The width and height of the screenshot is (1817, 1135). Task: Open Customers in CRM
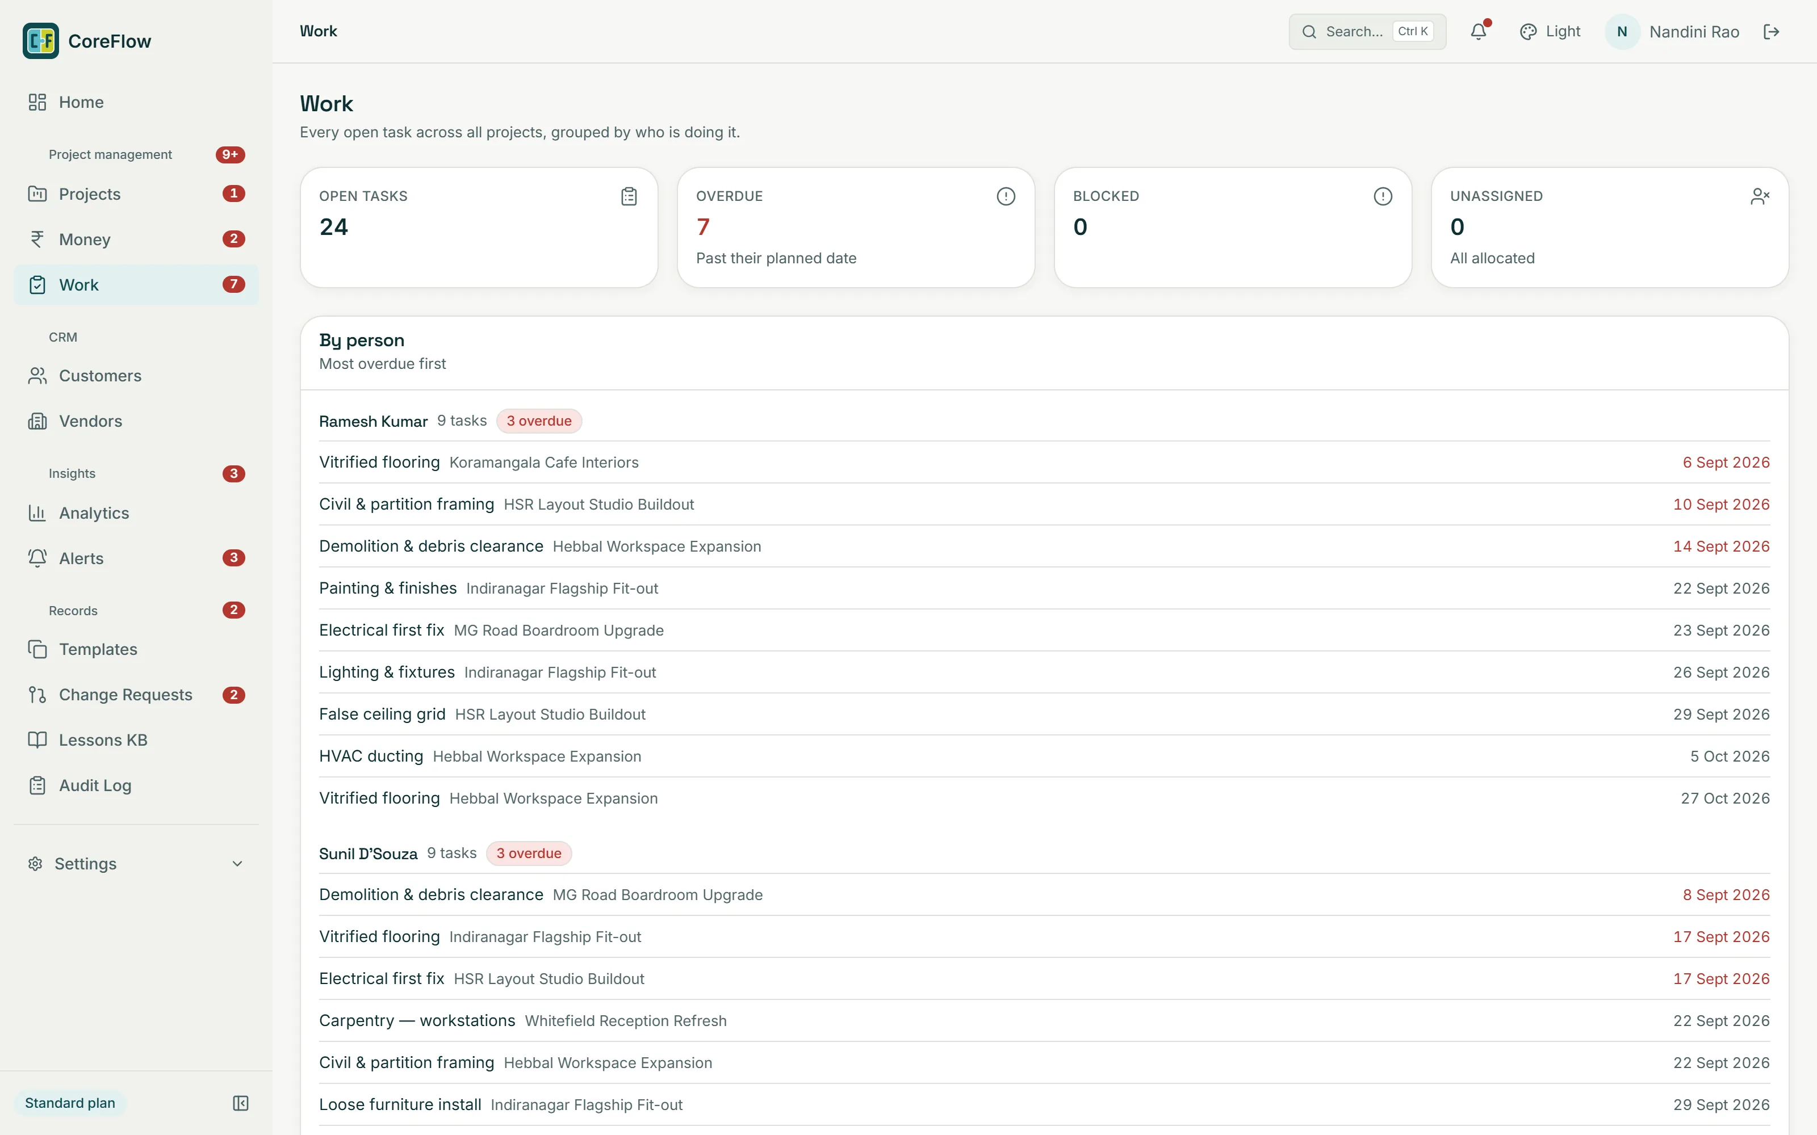136,375
